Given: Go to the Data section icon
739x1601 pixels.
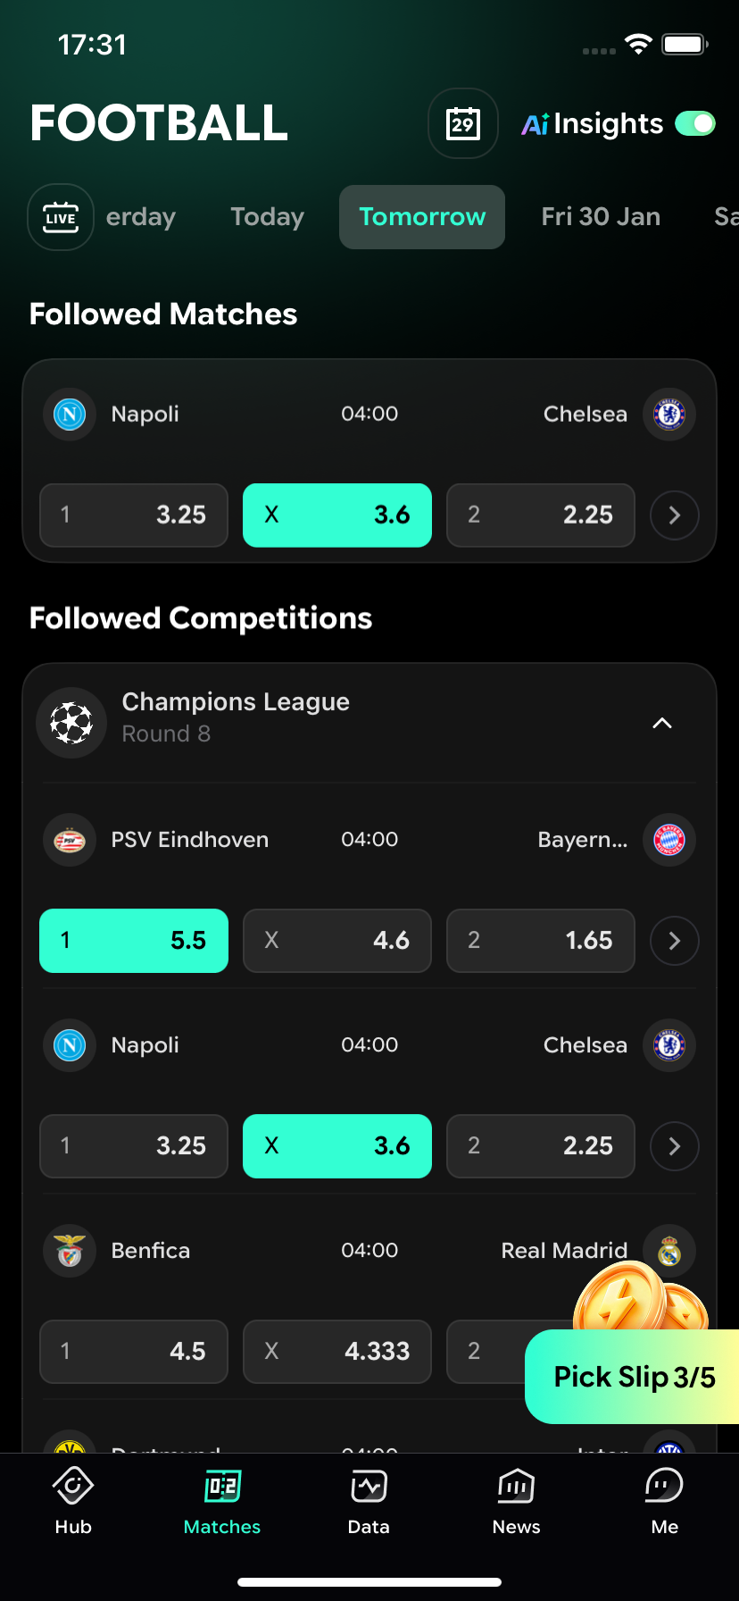Looking at the screenshot, I should [369, 1487].
